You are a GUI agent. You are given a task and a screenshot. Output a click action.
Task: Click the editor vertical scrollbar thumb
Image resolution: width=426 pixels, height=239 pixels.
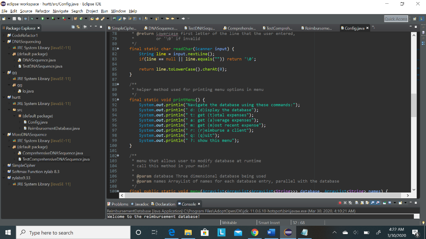tap(414, 105)
